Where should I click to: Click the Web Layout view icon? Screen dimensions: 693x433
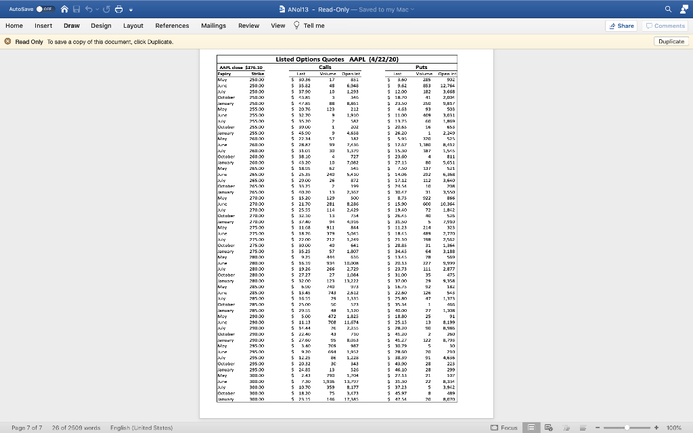click(549, 428)
